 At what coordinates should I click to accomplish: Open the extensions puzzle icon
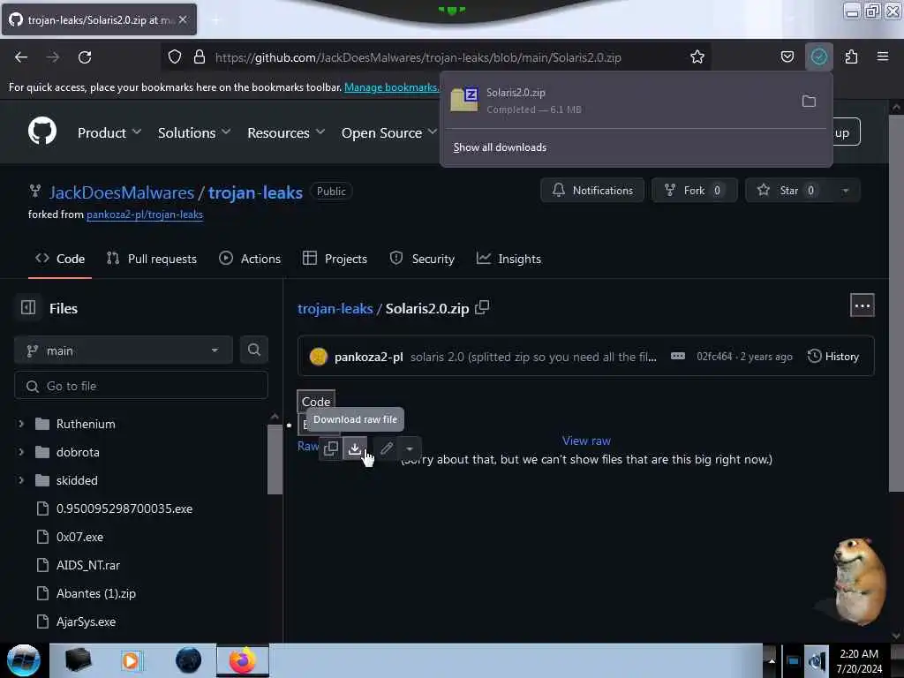point(851,57)
